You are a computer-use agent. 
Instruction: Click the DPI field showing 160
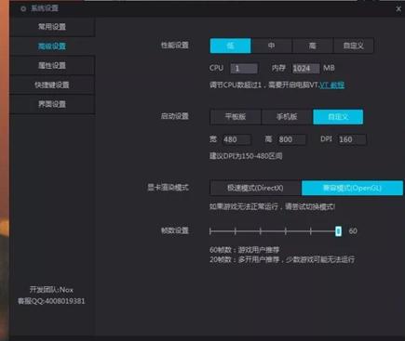(352, 139)
